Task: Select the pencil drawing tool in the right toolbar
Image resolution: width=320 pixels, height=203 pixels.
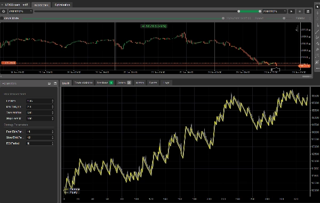Action: (317, 37)
